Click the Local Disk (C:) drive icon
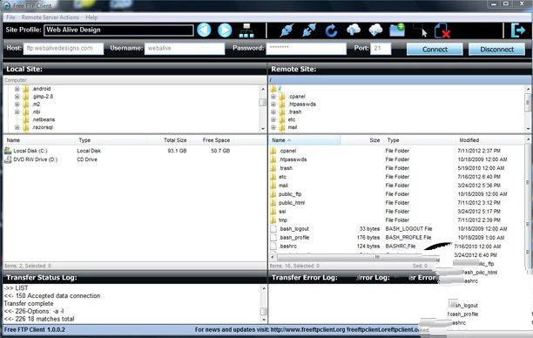 (x=8, y=151)
